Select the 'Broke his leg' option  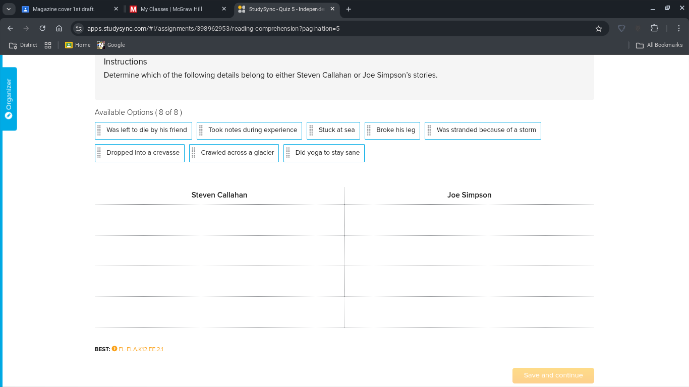(x=392, y=130)
